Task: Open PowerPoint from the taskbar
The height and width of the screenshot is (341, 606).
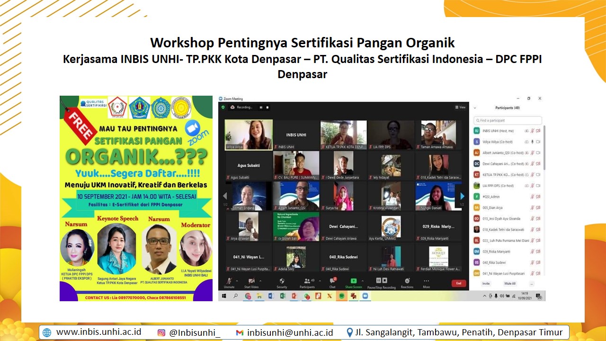Action: (x=294, y=296)
